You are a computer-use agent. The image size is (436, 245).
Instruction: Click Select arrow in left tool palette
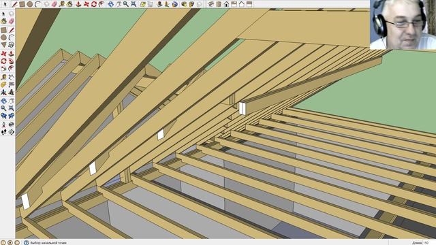[x=3, y=14]
